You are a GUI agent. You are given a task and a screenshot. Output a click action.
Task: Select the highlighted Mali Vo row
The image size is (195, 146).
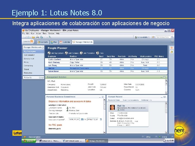tap(106, 68)
